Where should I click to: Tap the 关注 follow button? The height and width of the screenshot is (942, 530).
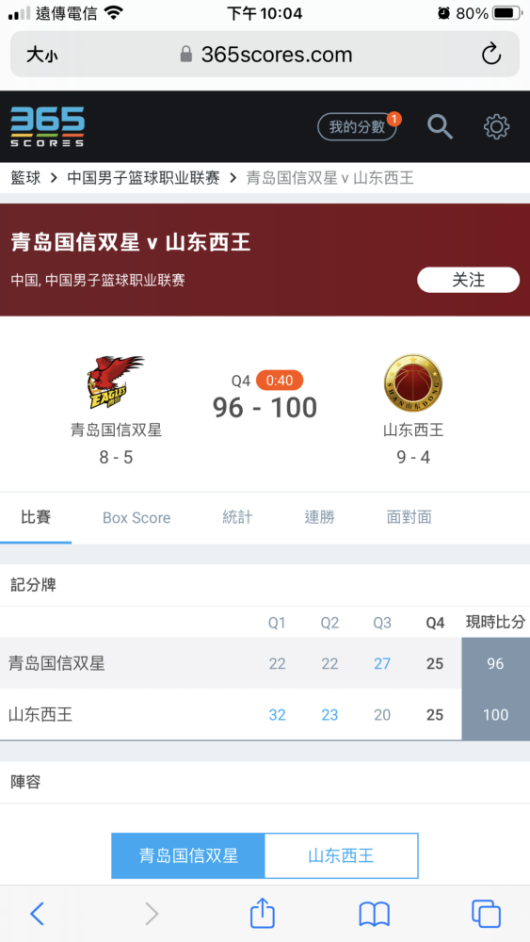(x=468, y=280)
